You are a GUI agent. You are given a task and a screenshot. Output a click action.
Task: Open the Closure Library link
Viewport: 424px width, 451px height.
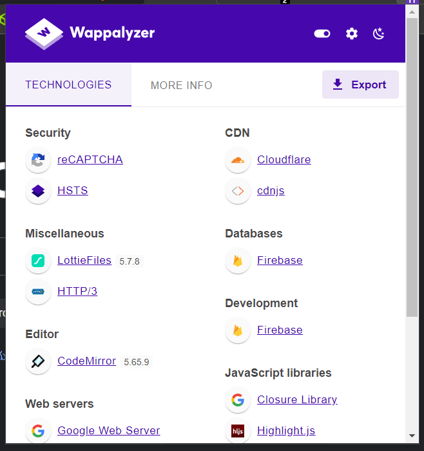pos(296,399)
